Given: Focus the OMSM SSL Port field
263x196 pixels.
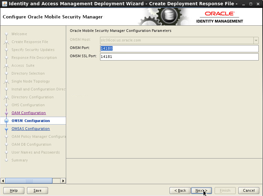Looking at the screenshot, I should click(179, 57).
